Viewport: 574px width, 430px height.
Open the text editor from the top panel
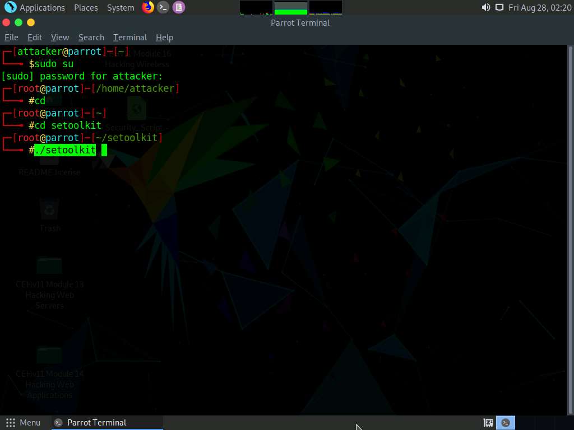click(178, 7)
